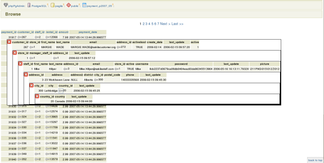
Task: Close the address_id detail popup
Action: [26, 75]
